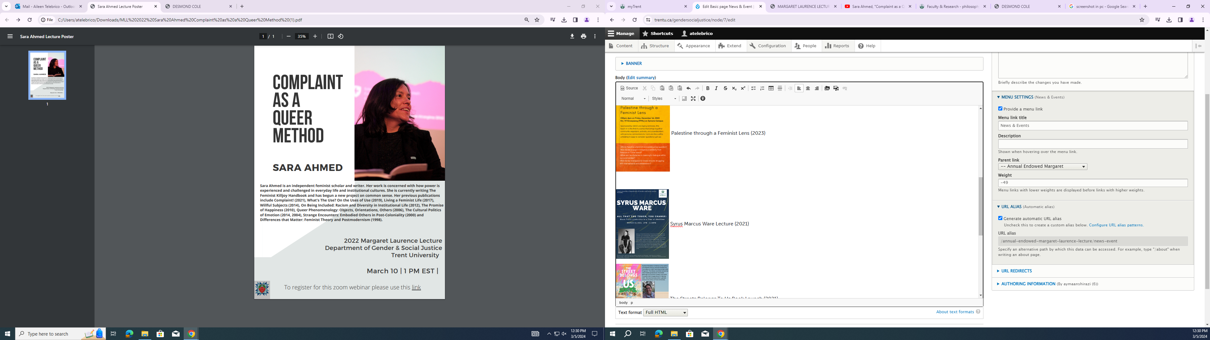Open the Text format dropdown
1210x340 pixels.
point(665,313)
